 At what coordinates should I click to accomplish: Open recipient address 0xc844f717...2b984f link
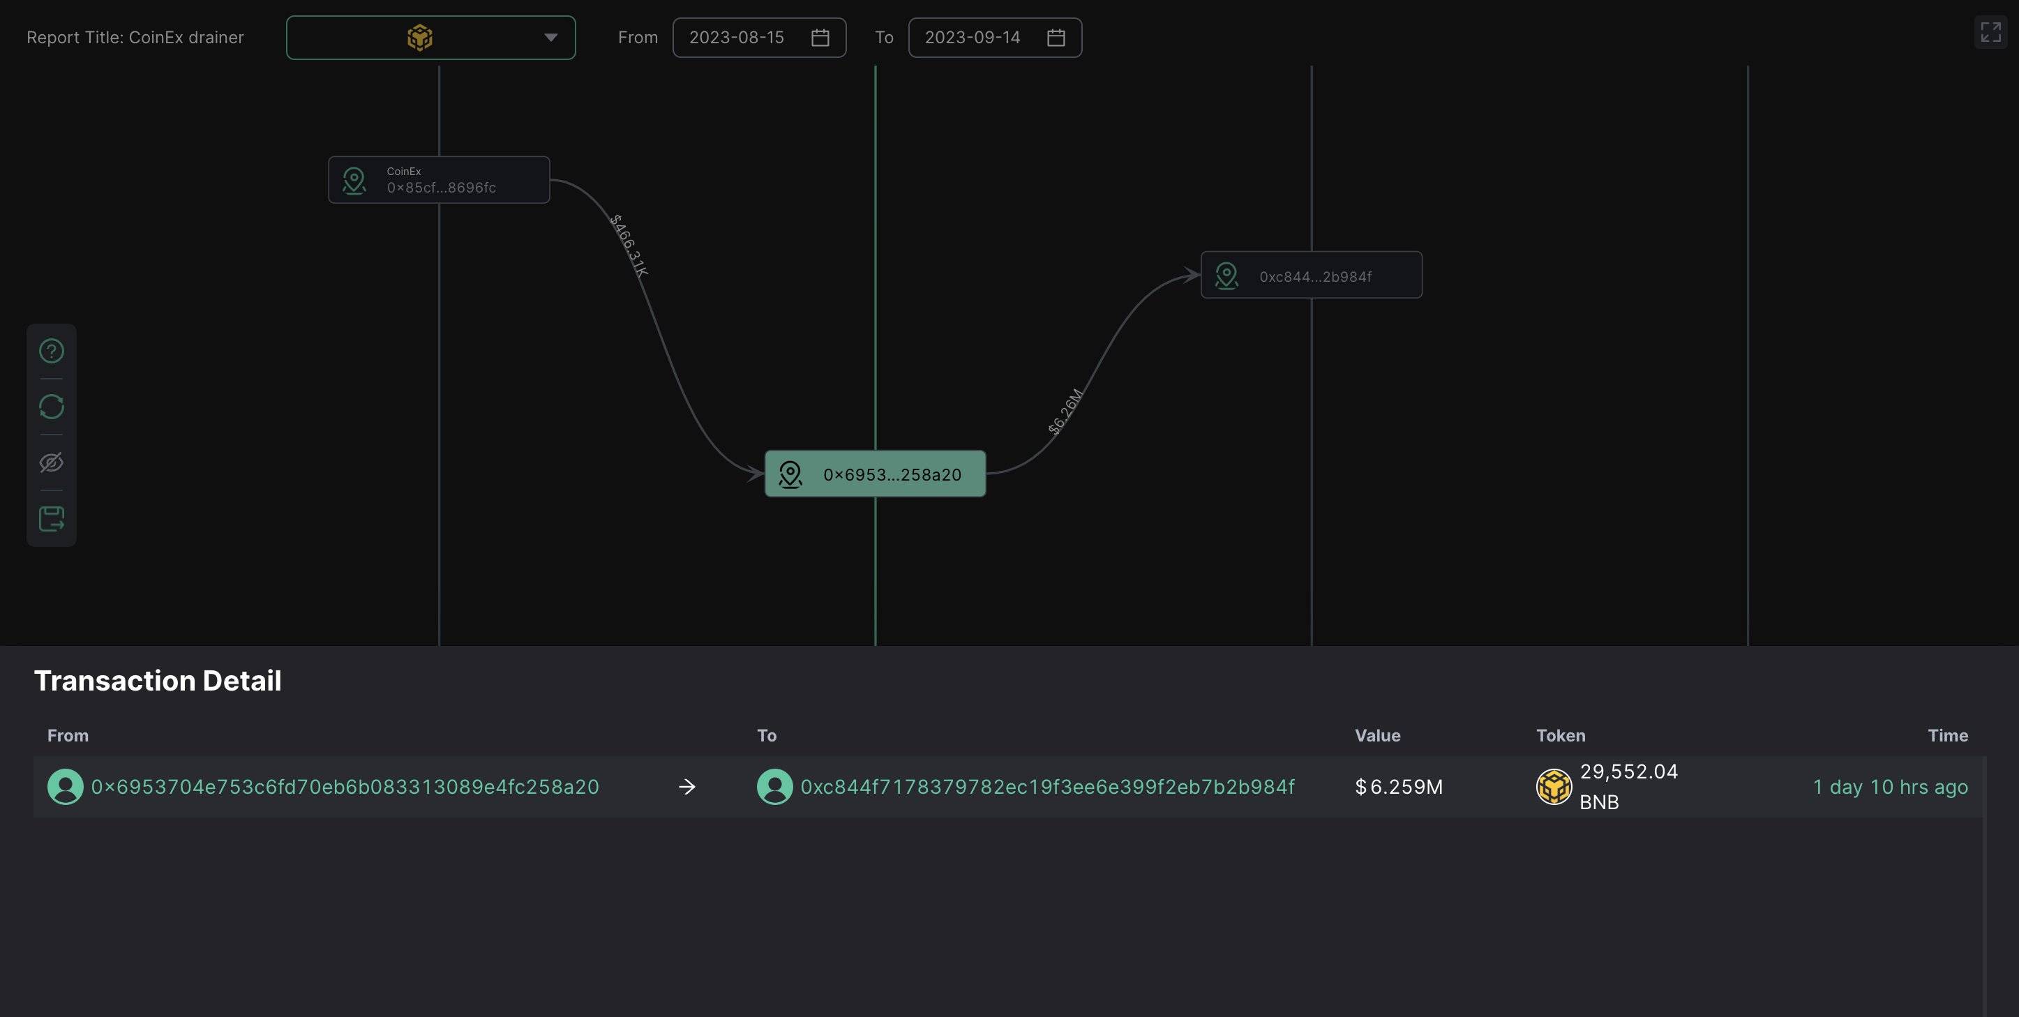click(x=1047, y=787)
